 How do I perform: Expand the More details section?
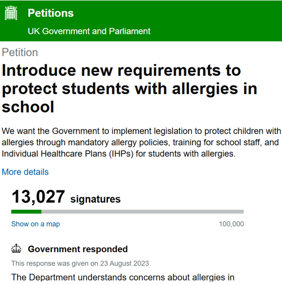click(x=25, y=172)
